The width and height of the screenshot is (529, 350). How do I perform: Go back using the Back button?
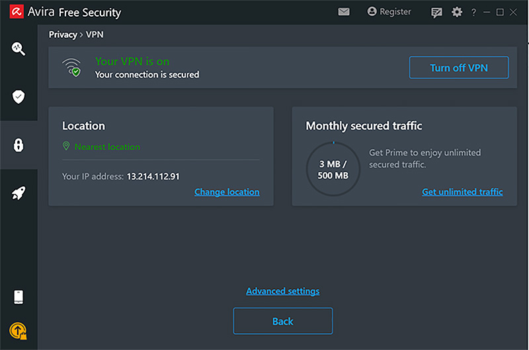pos(283,321)
